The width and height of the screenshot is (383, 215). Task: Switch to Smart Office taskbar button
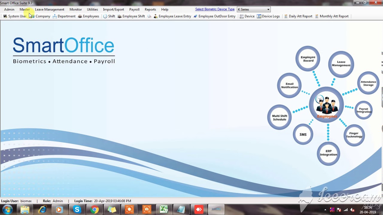pyautogui.click(x=216, y=210)
